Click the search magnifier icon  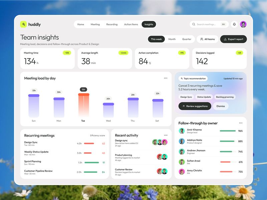click(x=194, y=24)
